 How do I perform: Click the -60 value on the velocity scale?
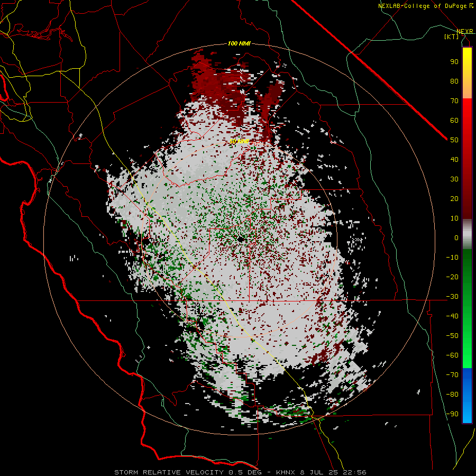(452, 355)
